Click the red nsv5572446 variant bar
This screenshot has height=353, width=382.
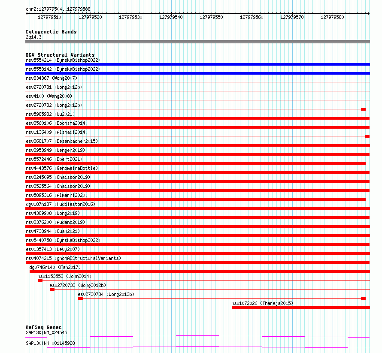tap(196, 163)
